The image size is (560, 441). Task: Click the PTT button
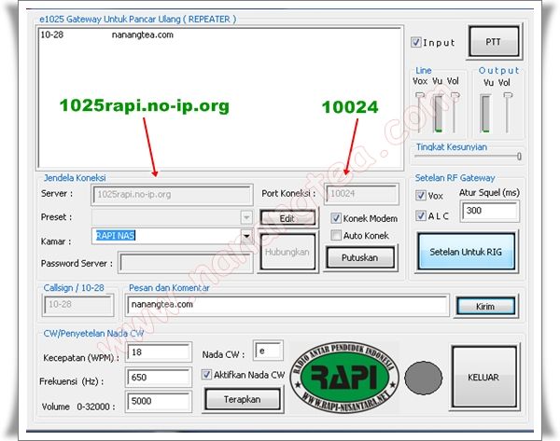[x=495, y=42]
